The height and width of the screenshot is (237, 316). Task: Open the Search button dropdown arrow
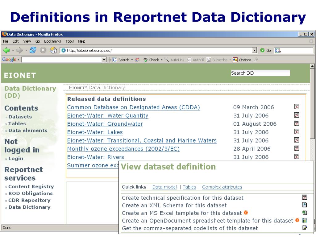pyautogui.click(x=132, y=60)
